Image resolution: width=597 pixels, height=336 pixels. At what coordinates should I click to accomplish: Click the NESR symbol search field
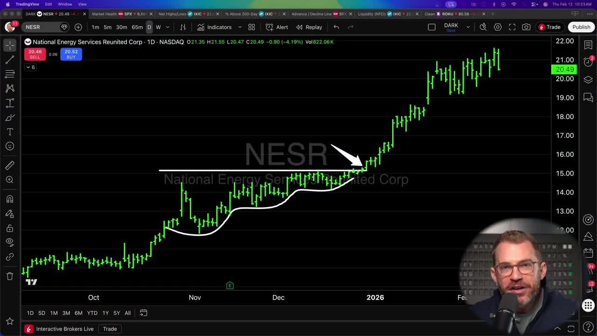40,27
